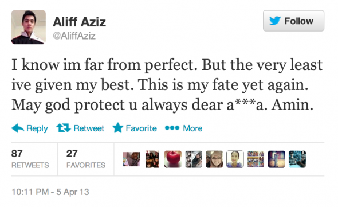Screen dimensions: 338x207
Task: Open the More options dots
Action: tap(172, 128)
